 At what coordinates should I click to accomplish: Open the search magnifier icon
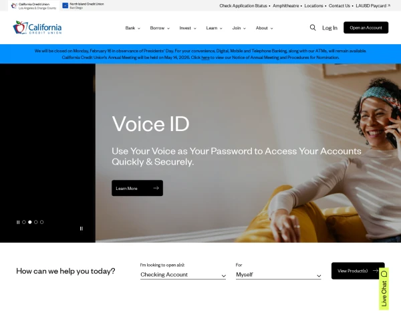[x=313, y=27]
